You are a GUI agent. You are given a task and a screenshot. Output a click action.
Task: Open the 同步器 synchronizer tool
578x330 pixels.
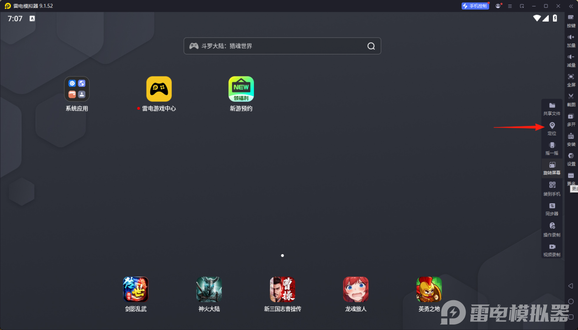pos(552,208)
